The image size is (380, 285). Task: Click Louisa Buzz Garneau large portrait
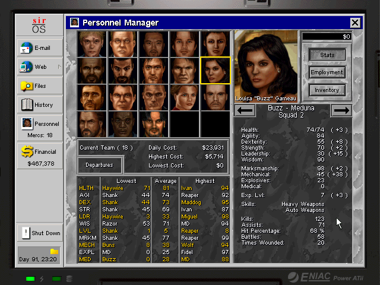coord(266,66)
